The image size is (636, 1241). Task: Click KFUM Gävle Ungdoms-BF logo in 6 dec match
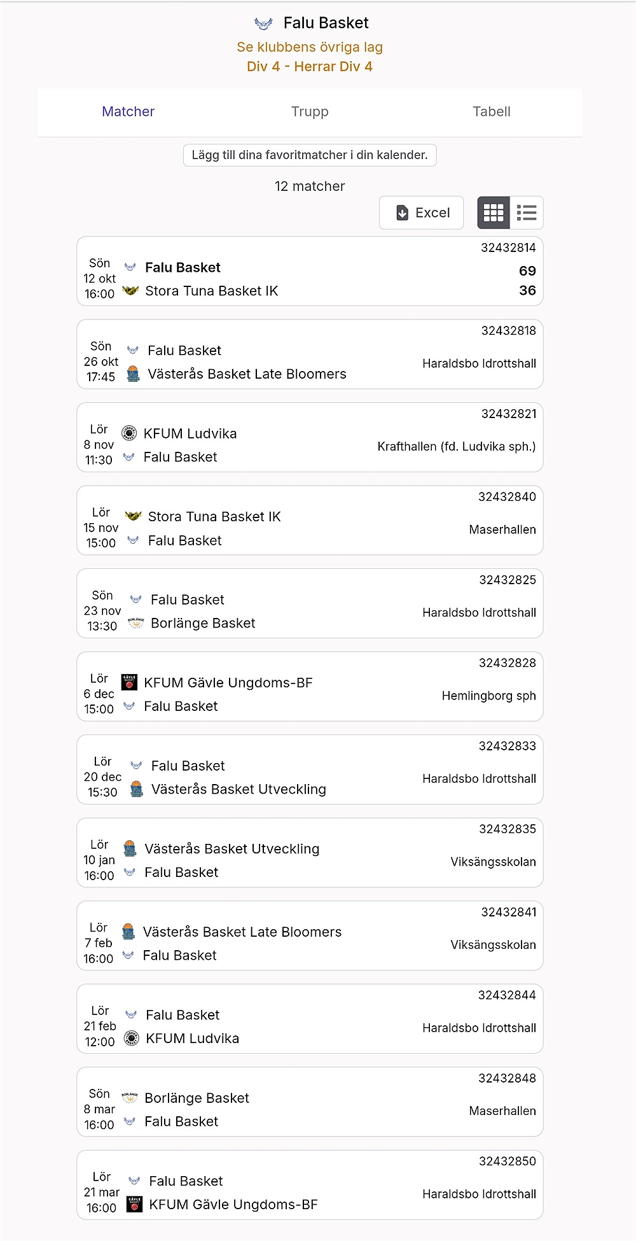pyautogui.click(x=129, y=682)
